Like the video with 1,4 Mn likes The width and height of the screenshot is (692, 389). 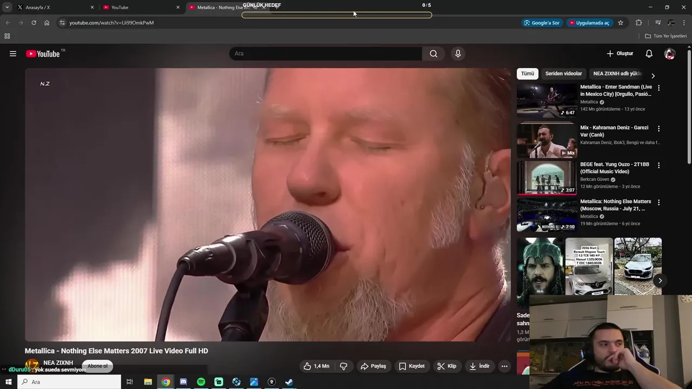click(x=316, y=366)
